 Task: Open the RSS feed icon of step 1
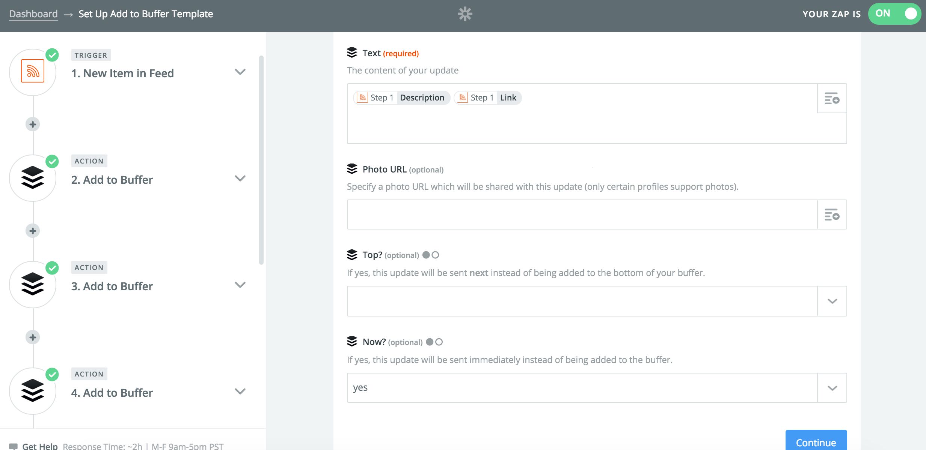(x=33, y=71)
